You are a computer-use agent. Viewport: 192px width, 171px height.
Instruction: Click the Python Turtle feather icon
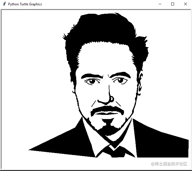4,4
